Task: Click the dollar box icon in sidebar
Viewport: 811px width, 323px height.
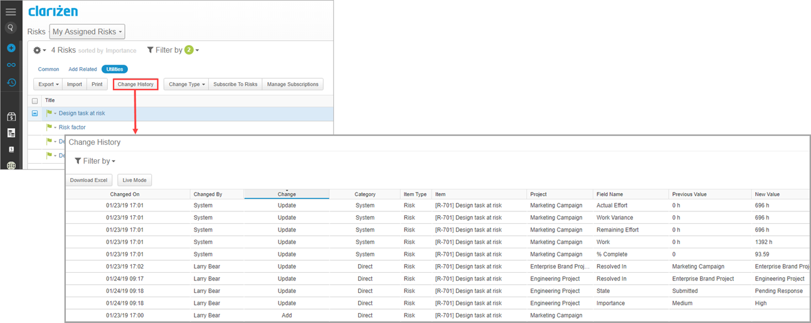Action: [11, 117]
